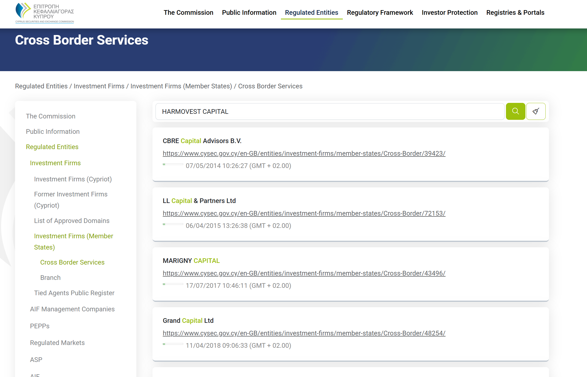Open The Commission top menu

tap(188, 13)
